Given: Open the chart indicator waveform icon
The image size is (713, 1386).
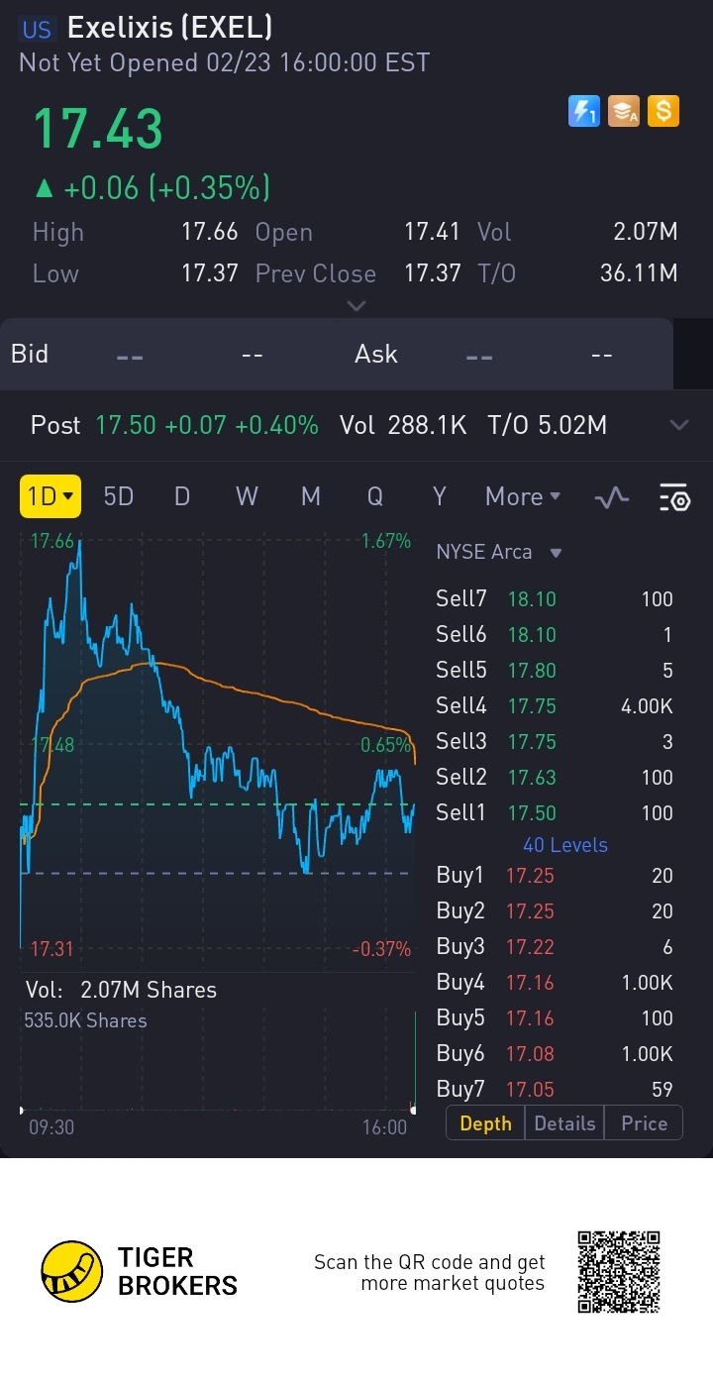Looking at the screenshot, I should [612, 497].
